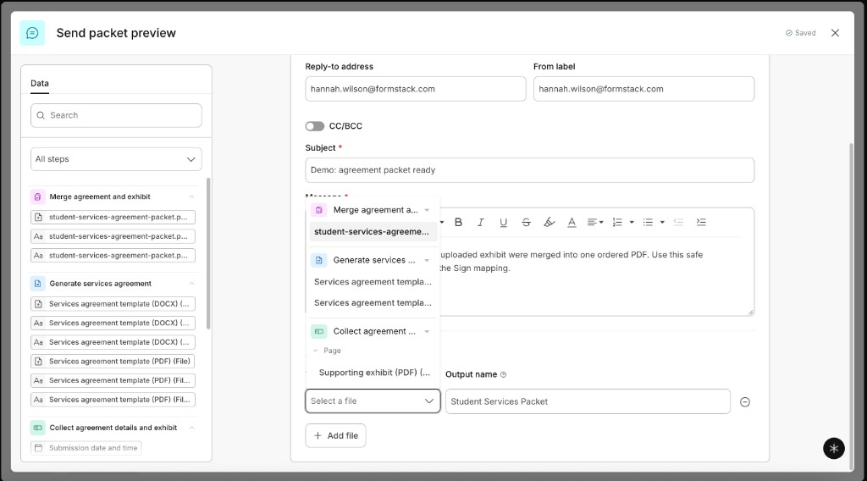867x481 pixels.
Task: Click the increase indent icon
Action: (x=701, y=222)
